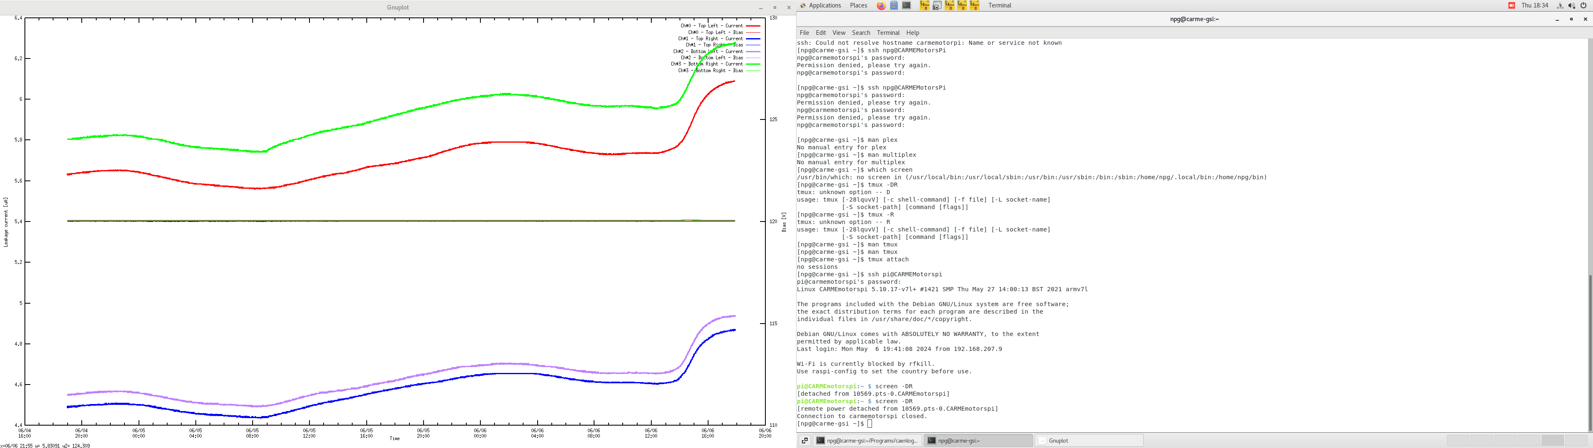Screen dimensions: 1593x448
Task: Open the Places menu
Action: click(858, 5)
